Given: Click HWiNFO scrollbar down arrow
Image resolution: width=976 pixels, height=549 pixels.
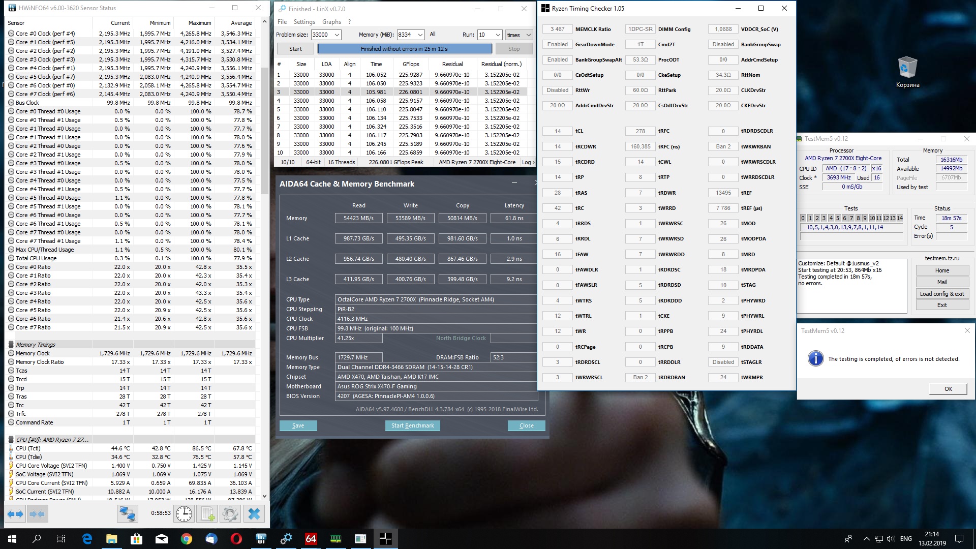Looking at the screenshot, I should pyautogui.click(x=264, y=496).
